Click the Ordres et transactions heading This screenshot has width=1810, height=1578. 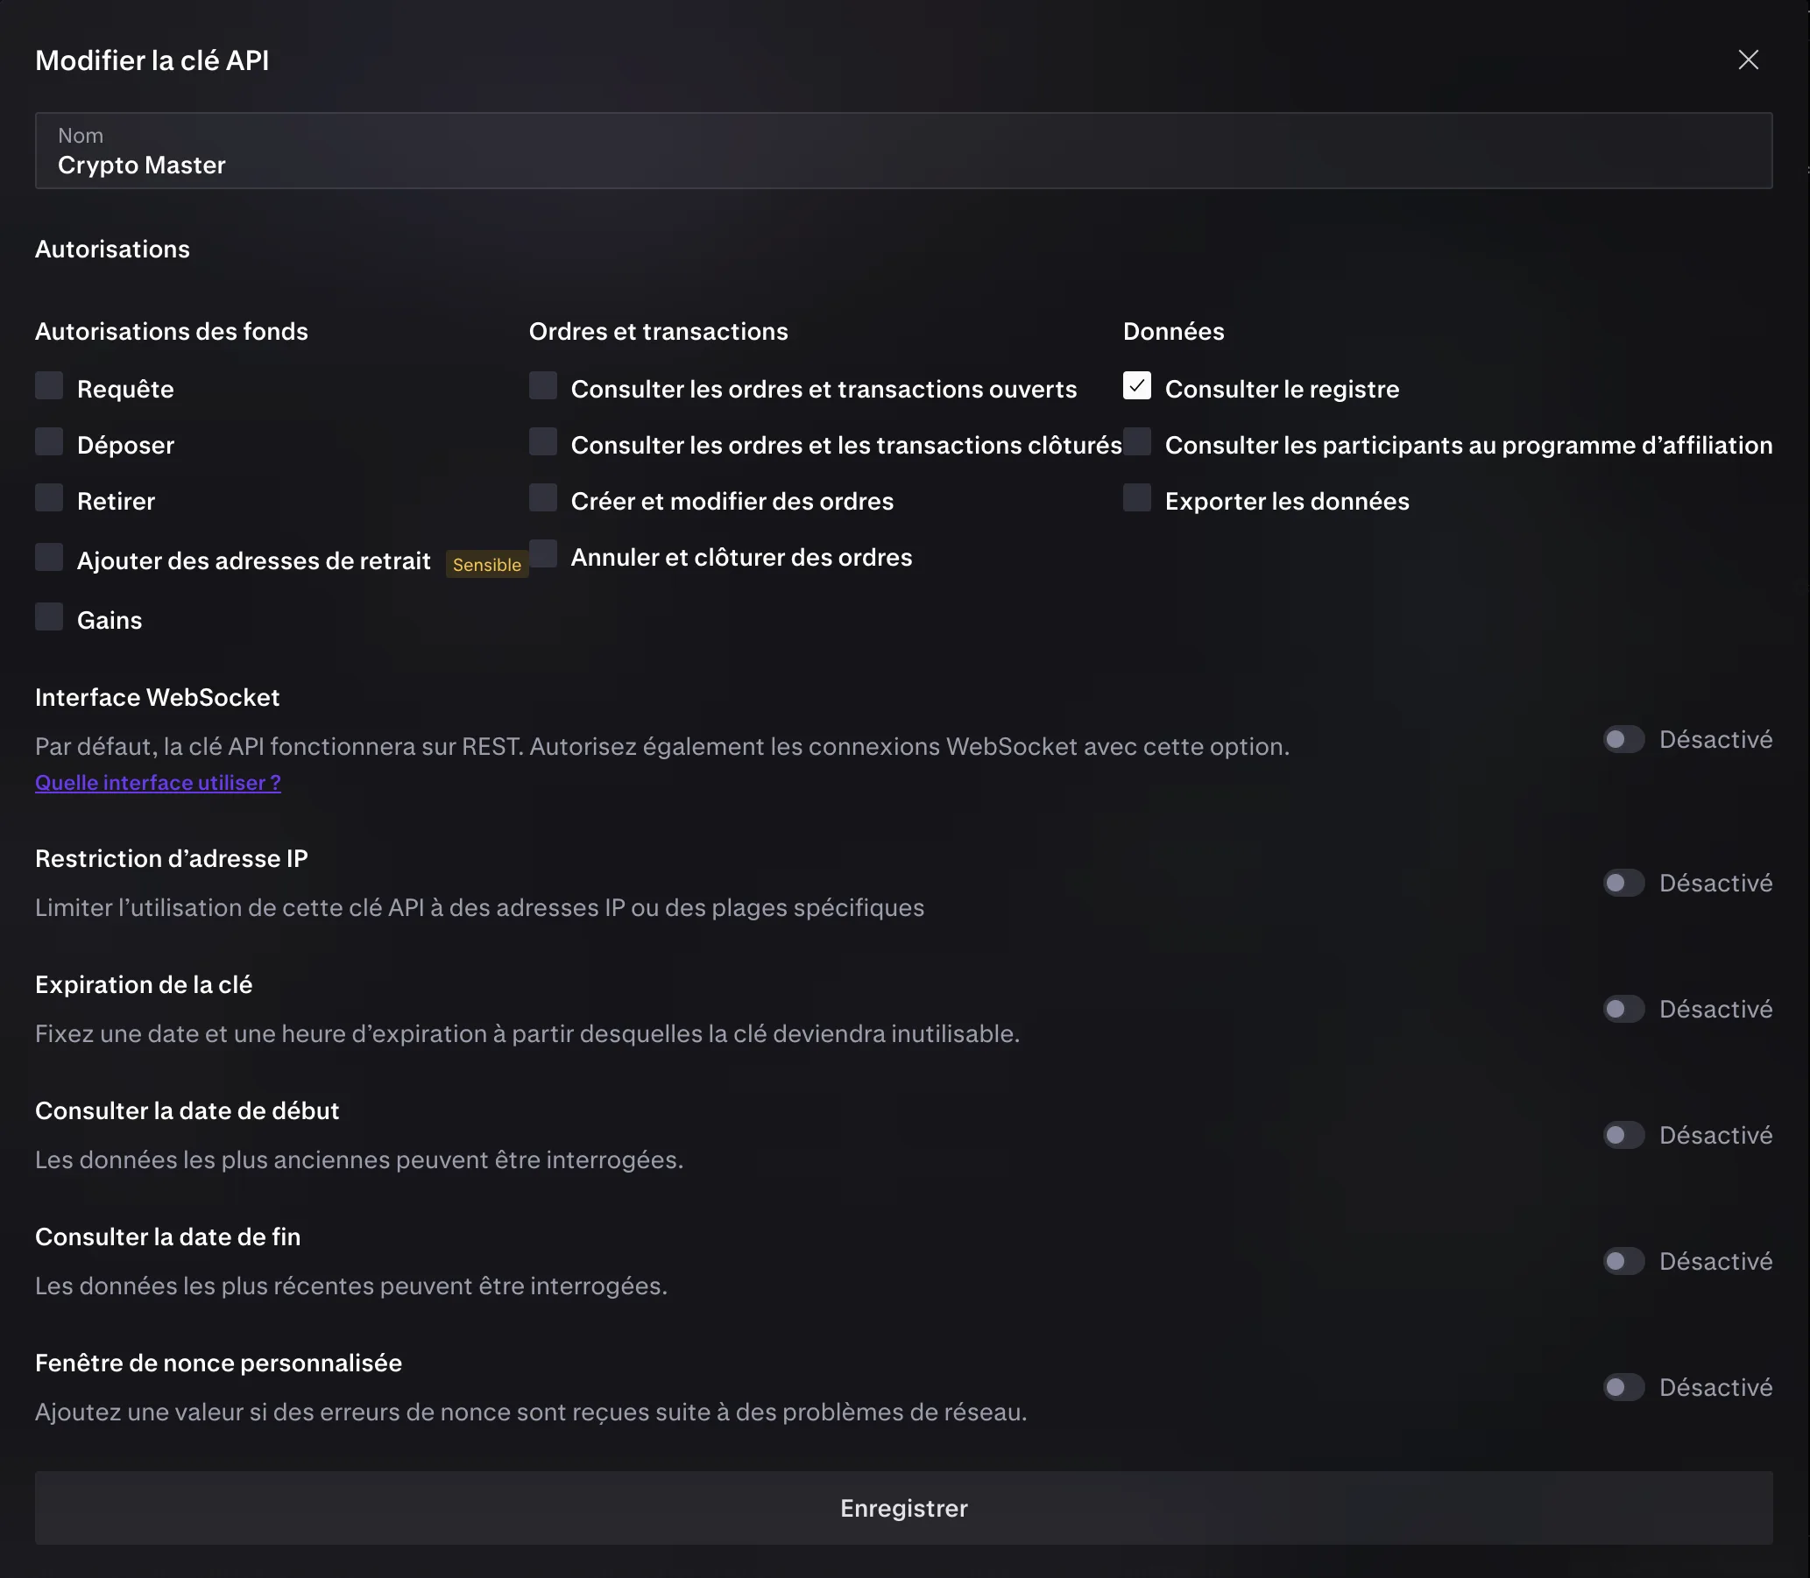pyautogui.click(x=659, y=331)
